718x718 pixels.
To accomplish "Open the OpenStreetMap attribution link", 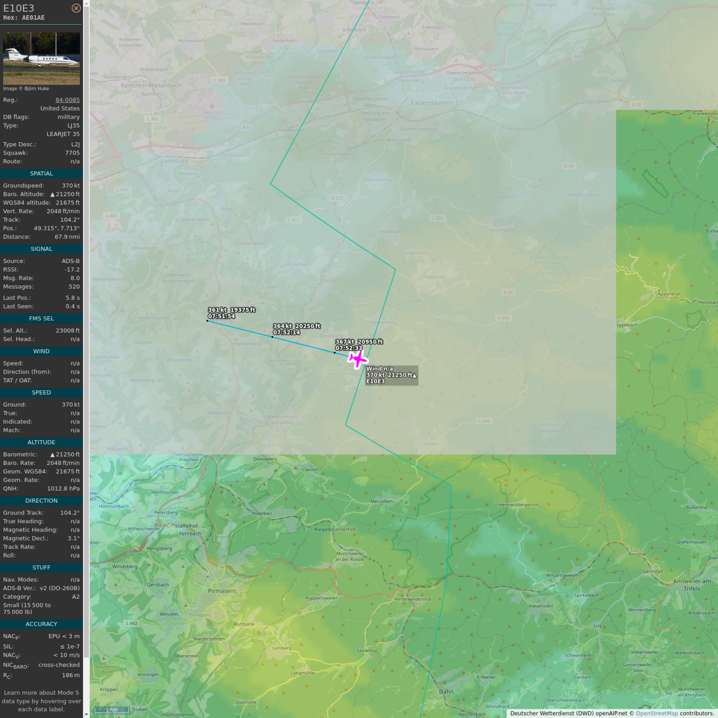I will point(657,714).
